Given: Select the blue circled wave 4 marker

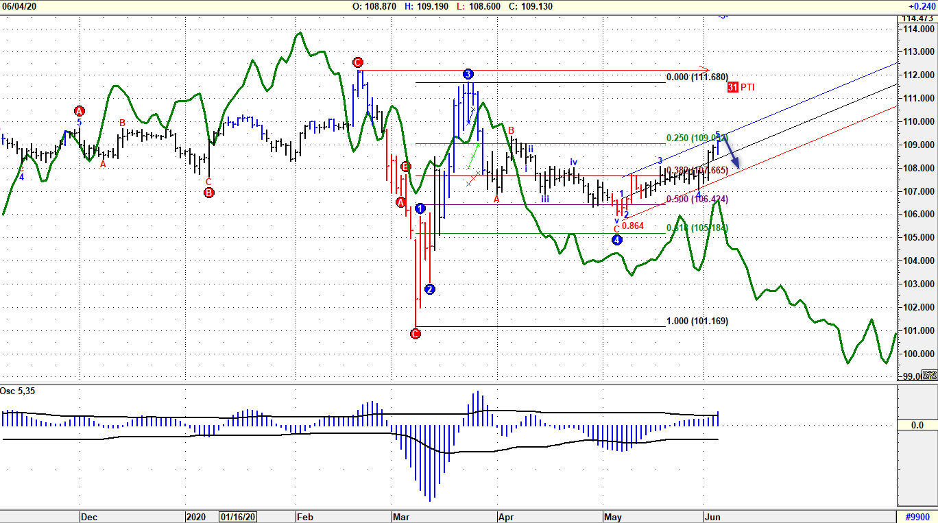Looking at the screenshot, I should 617,240.
